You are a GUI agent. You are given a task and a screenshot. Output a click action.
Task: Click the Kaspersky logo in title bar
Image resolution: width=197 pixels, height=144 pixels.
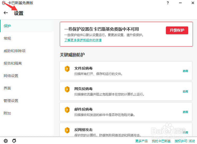click(x=4, y=3)
